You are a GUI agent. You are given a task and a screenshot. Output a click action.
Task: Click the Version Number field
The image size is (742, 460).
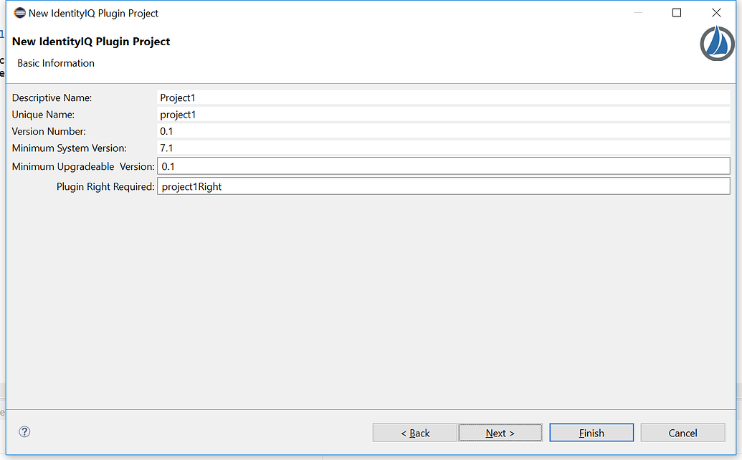pos(430,131)
